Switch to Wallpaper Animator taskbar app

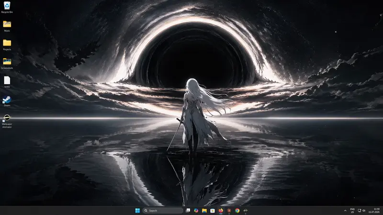246,211
